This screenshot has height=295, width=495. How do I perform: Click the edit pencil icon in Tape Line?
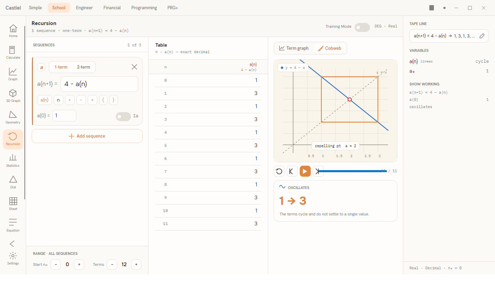pyautogui.click(x=482, y=36)
